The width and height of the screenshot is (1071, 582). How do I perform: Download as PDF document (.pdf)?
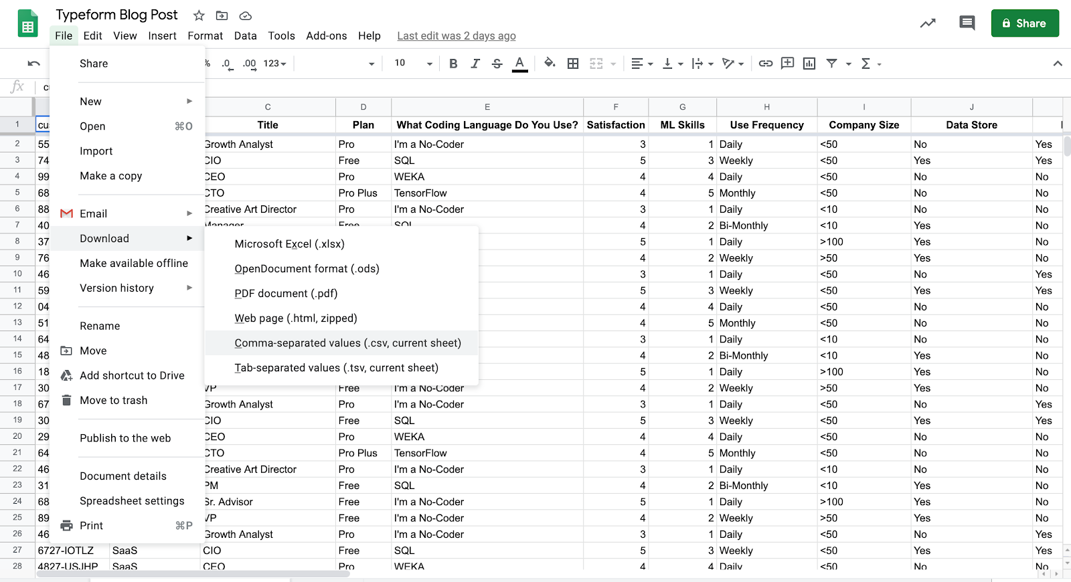341,294
